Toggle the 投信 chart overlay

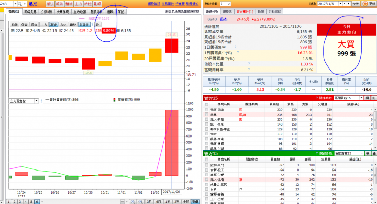(x=34, y=25)
